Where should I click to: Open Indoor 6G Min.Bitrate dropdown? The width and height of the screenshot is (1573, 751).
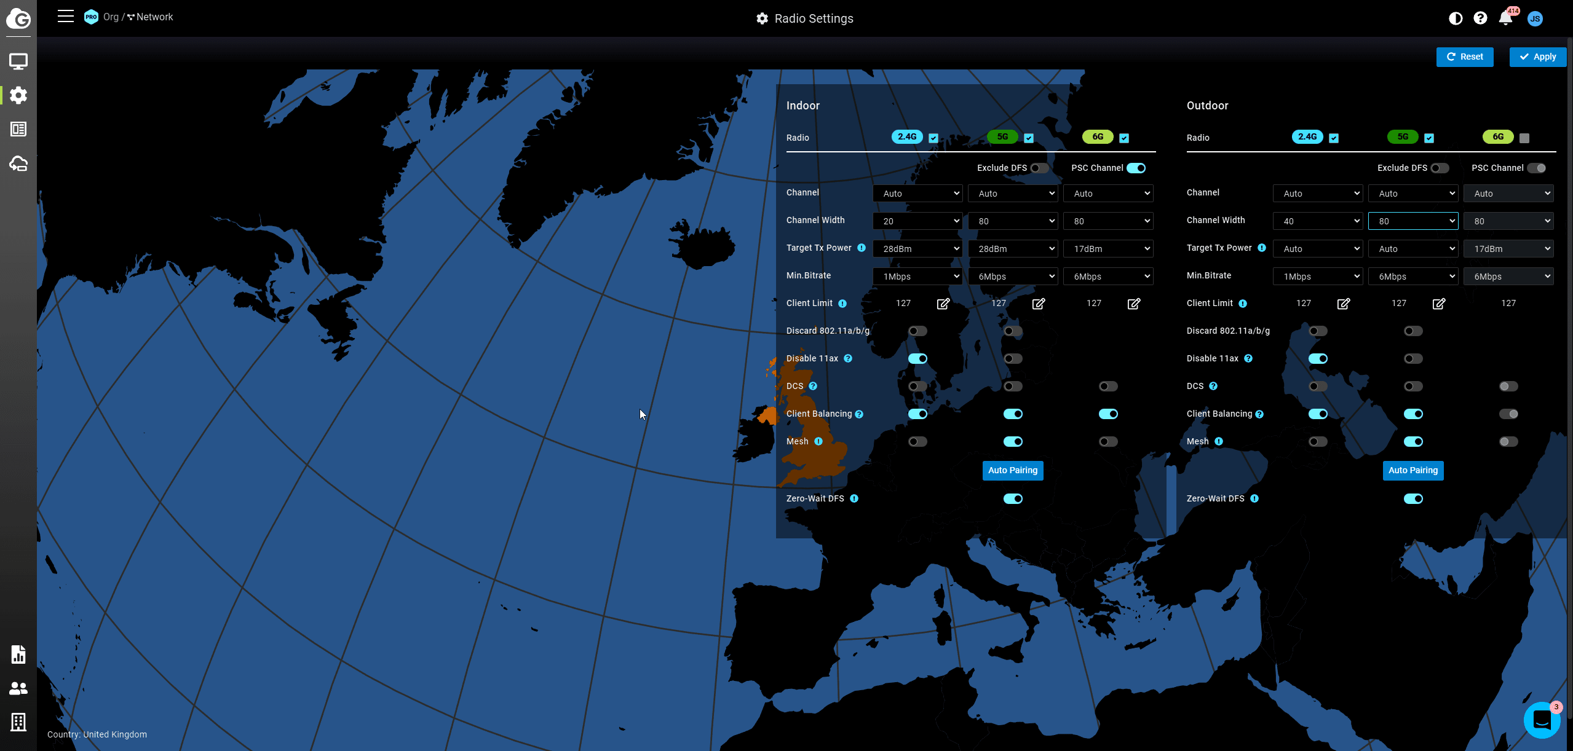coord(1108,277)
